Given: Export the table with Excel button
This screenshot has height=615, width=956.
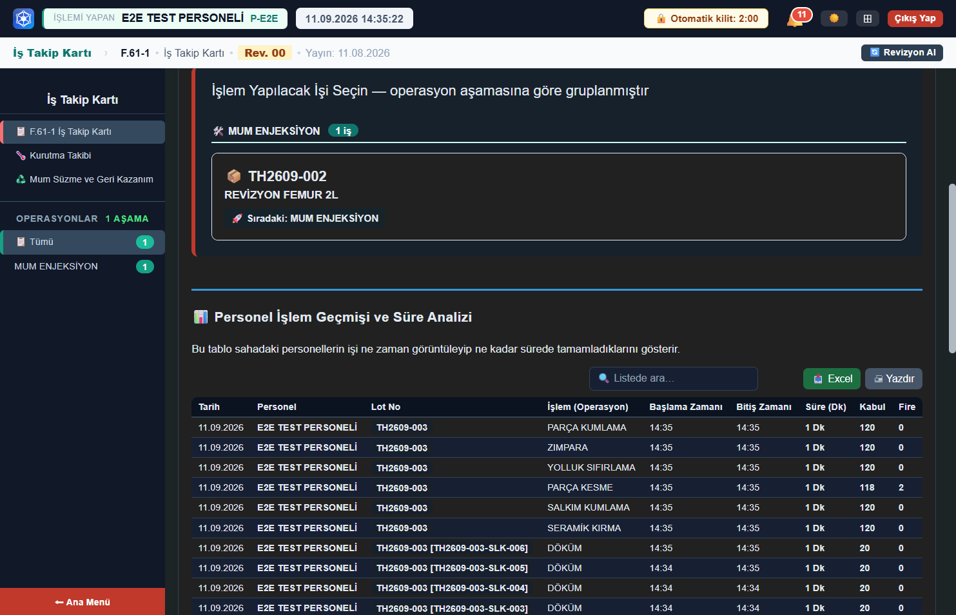Looking at the screenshot, I should tap(832, 378).
